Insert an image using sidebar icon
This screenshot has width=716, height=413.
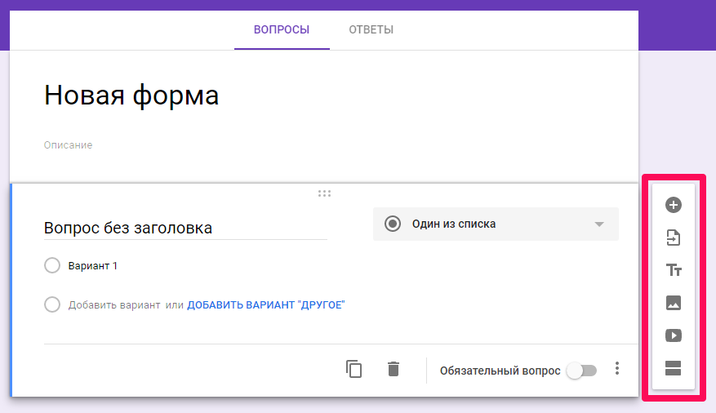coord(674,303)
